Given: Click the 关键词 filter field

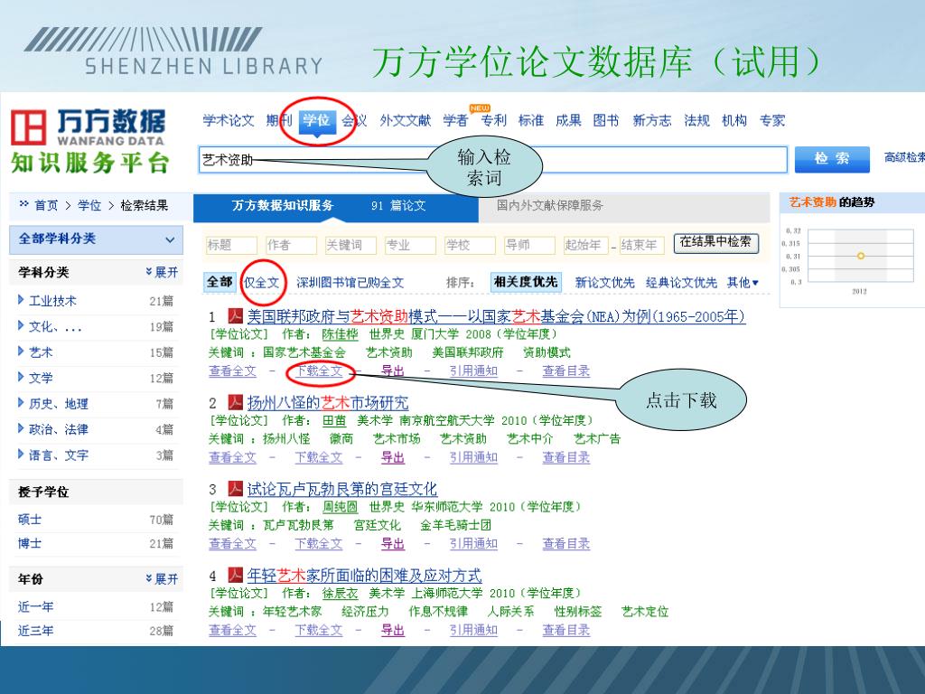Looking at the screenshot, I should (x=350, y=245).
